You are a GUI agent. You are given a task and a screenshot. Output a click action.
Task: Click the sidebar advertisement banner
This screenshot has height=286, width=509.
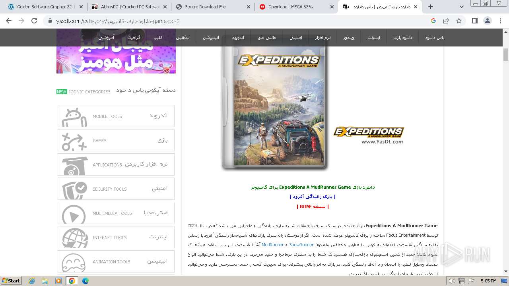pyautogui.click(x=116, y=51)
